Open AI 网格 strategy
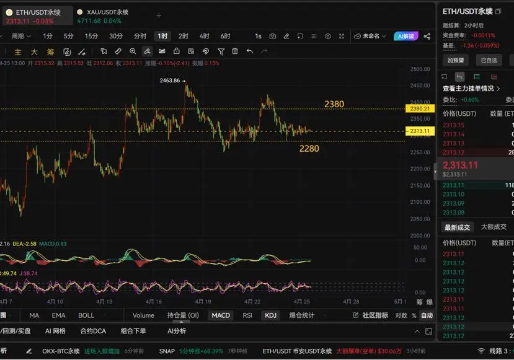The height and width of the screenshot is (360, 514). tap(55, 331)
